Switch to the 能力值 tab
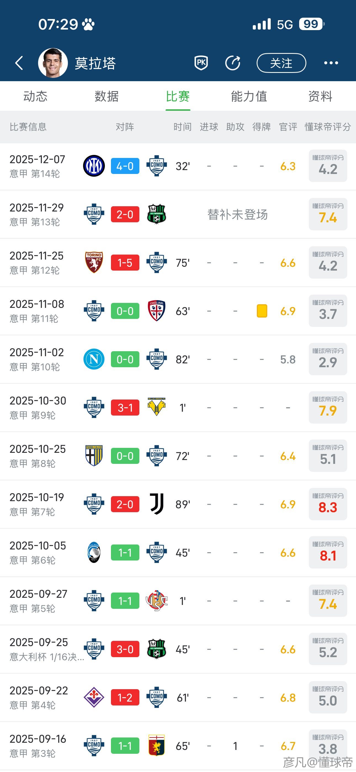356x772 pixels. (x=249, y=97)
